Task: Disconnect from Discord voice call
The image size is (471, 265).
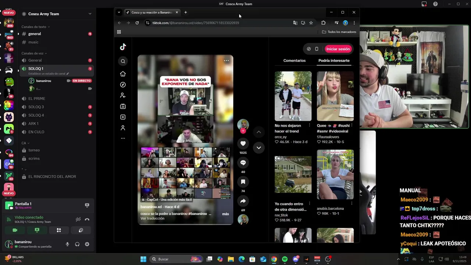Action: [87, 219]
